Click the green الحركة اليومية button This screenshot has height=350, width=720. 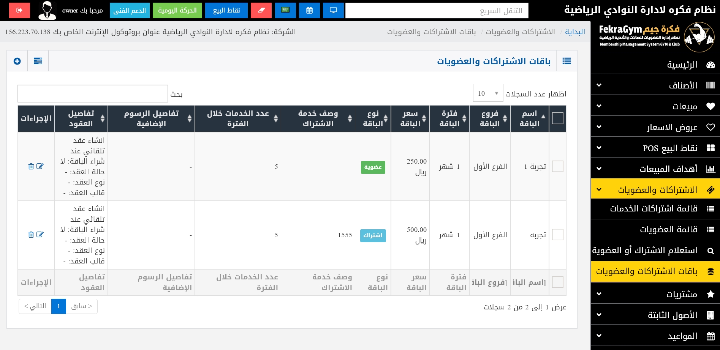click(x=177, y=10)
